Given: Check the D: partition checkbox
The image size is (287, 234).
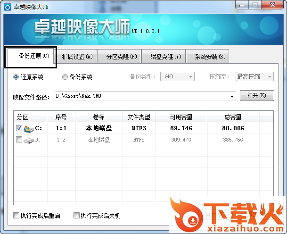Looking at the screenshot, I should coord(19,140).
